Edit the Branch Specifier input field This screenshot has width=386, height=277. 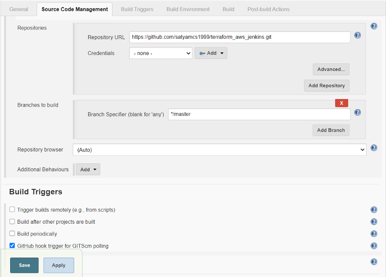pyautogui.click(x=259, y=114)
